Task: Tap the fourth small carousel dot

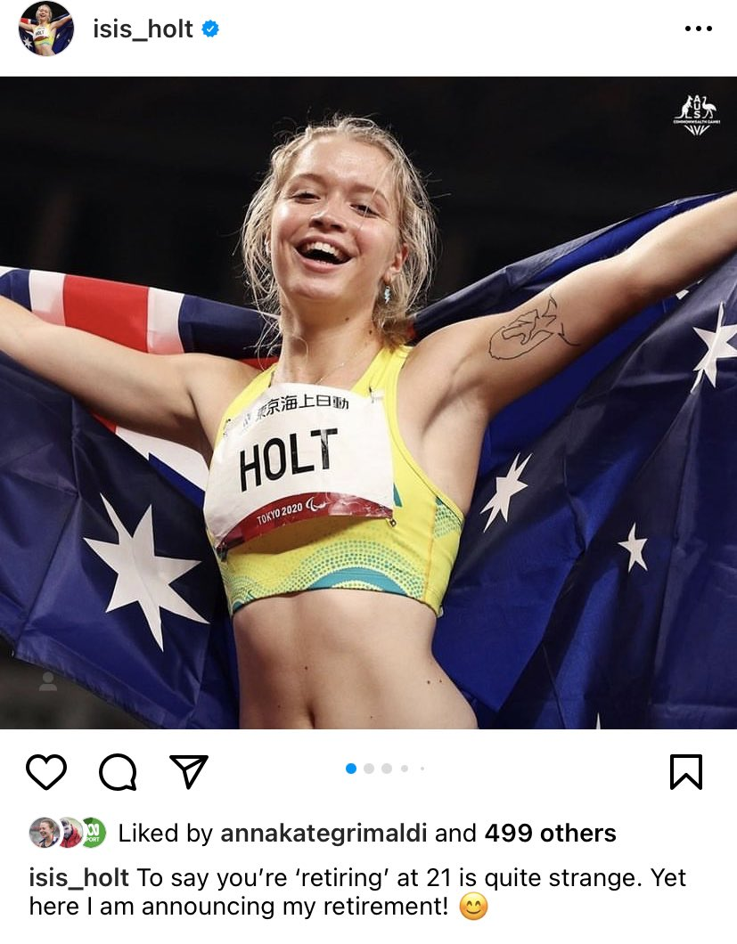Action: [405, 769]
